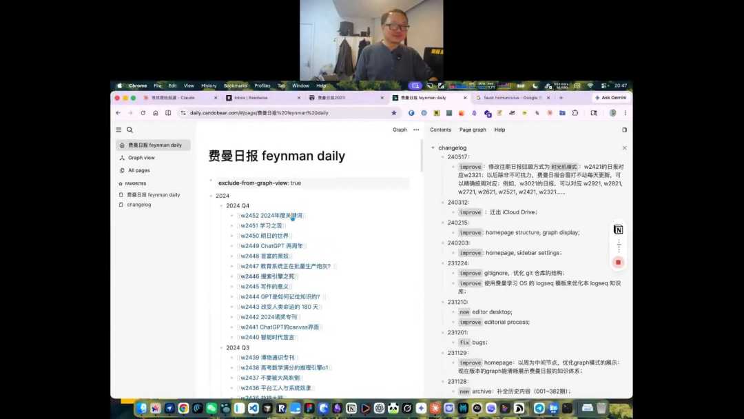Open the page three-dots more menu
Viewport: 744px width, 419px height.
[x=416, y=130]
